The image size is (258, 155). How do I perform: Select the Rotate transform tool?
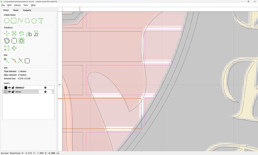(21, 33)
